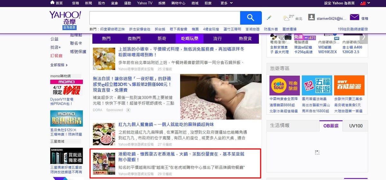The image size is (386, 180).
Task: Click the sponsored ad info icon next to DORA
Action: [128, 110]
